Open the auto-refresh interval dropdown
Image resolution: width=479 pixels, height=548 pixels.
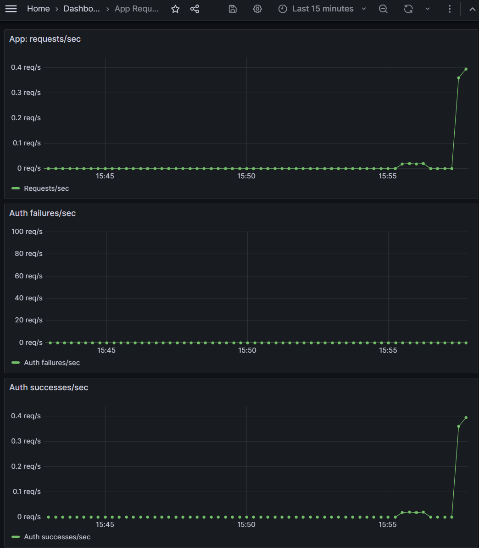pos(428,9)
